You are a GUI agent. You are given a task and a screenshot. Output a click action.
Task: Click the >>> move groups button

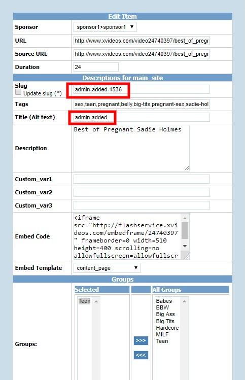click(x=141, y=340)
